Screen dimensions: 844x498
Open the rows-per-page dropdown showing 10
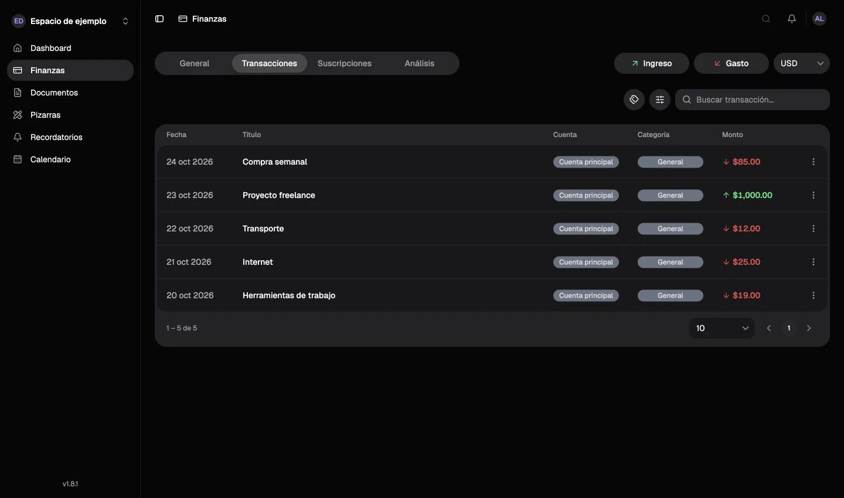(722, 328)
